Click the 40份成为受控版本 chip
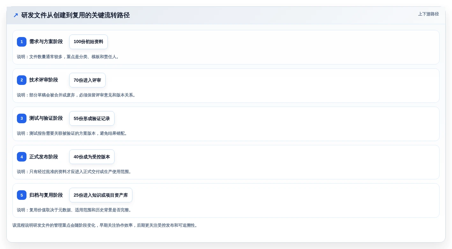This screenshot has height=249, width=452. [x=92, y=157]
